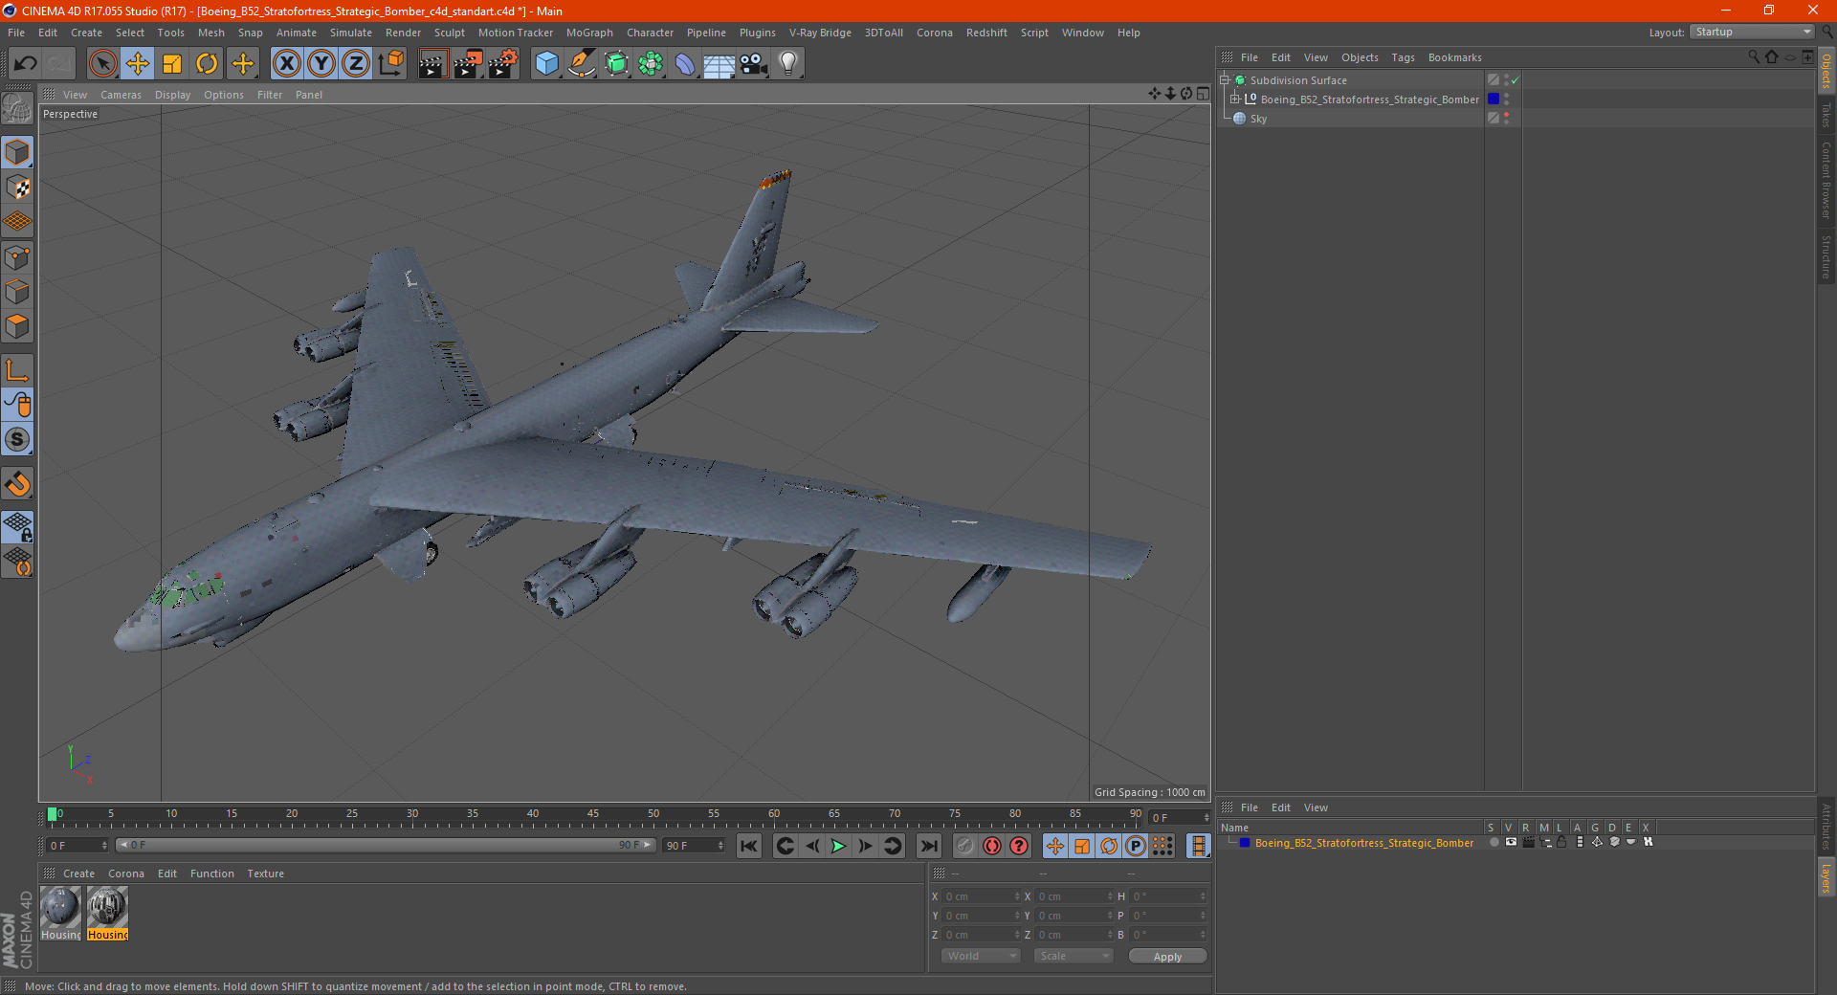Open the spline pen tool
The height and width of the screenshot is (995, 1837).
click(x=582, y=64)
